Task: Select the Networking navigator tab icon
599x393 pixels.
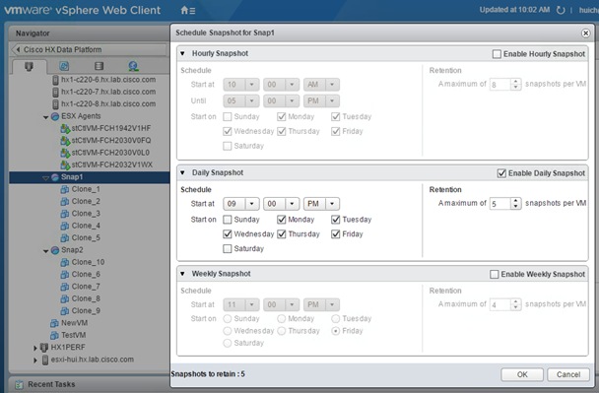Action: tap(133, 66)
